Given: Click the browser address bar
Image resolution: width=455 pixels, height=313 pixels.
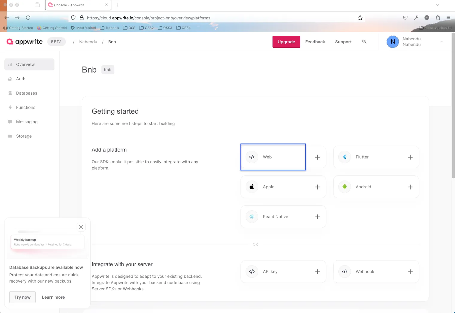Looking at the screenshot, I should point(217,18).
